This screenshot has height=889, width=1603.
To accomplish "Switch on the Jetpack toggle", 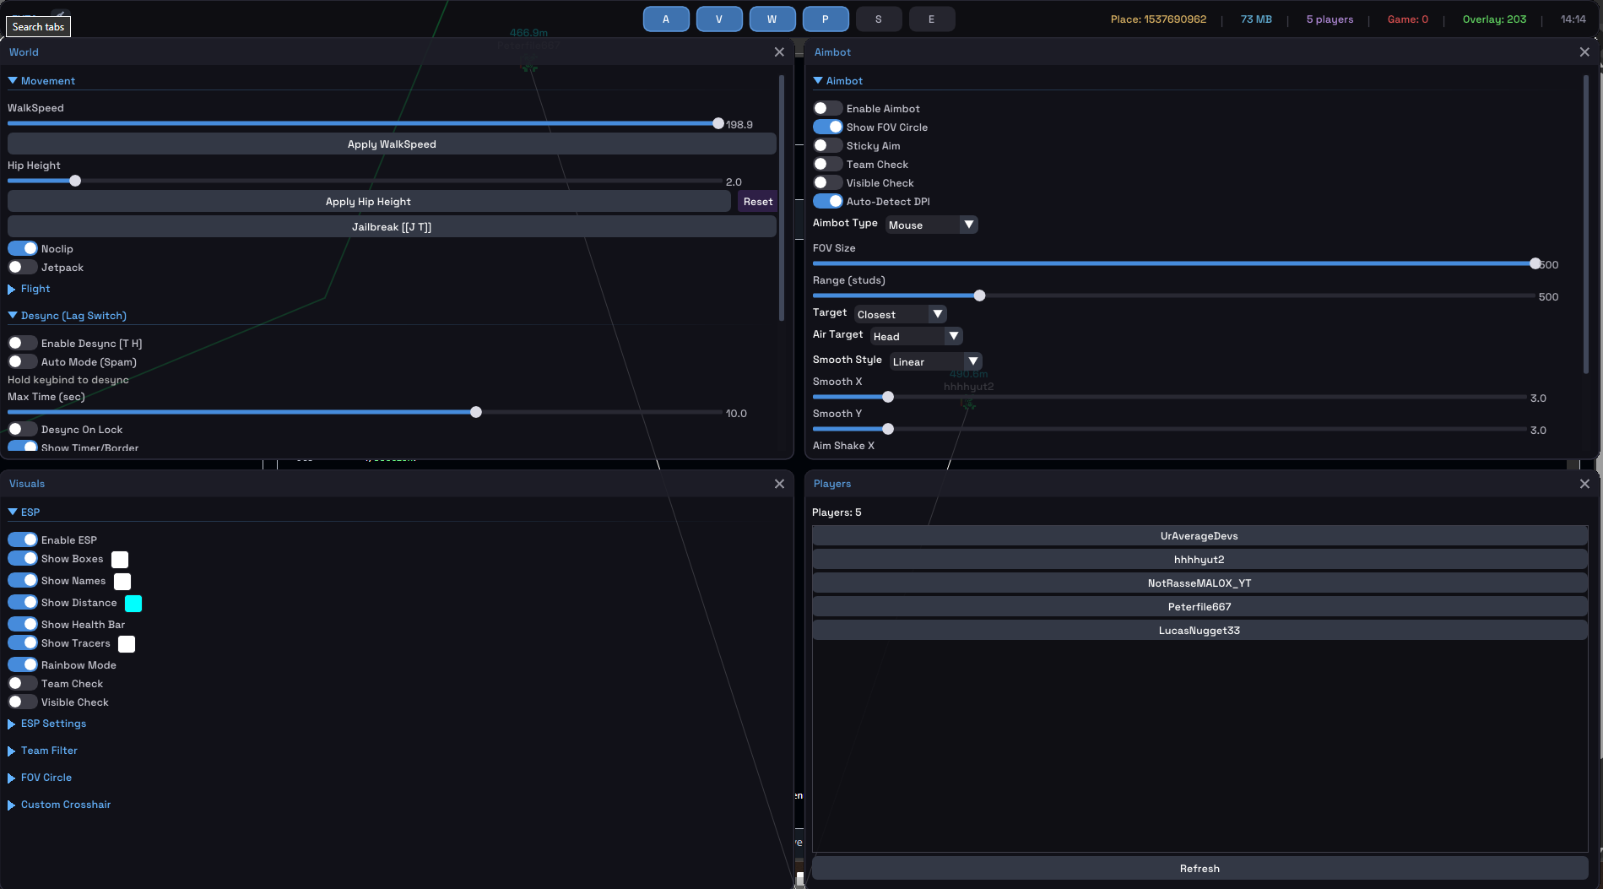I will click(23, 268).
